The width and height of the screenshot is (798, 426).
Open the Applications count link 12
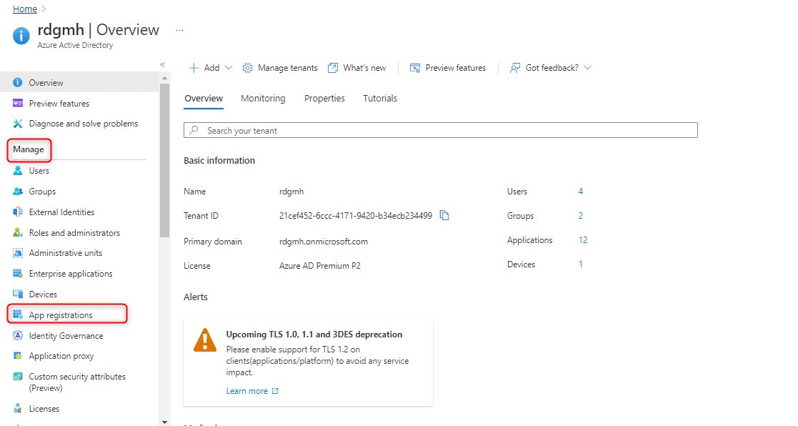583,239
